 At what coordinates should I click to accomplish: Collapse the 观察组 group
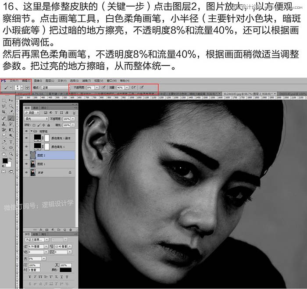point(31,131)
